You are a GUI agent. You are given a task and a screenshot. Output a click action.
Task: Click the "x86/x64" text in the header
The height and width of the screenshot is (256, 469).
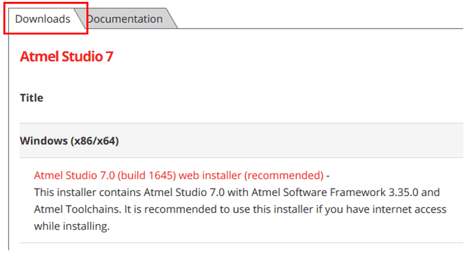click(x=93, y=141)
